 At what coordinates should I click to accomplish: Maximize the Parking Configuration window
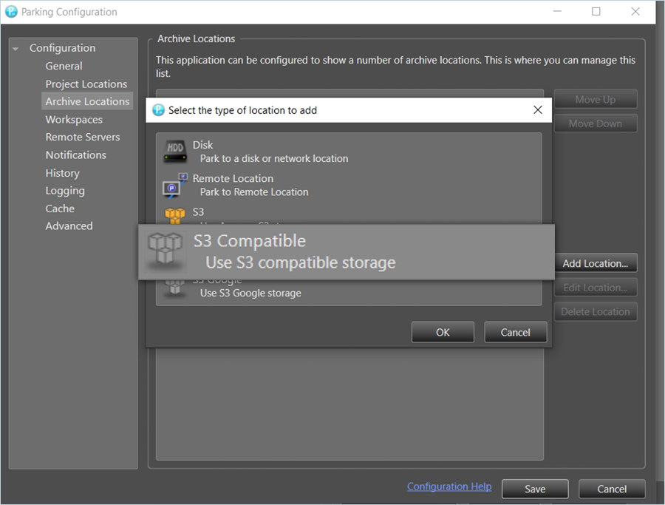pos(596,12)
